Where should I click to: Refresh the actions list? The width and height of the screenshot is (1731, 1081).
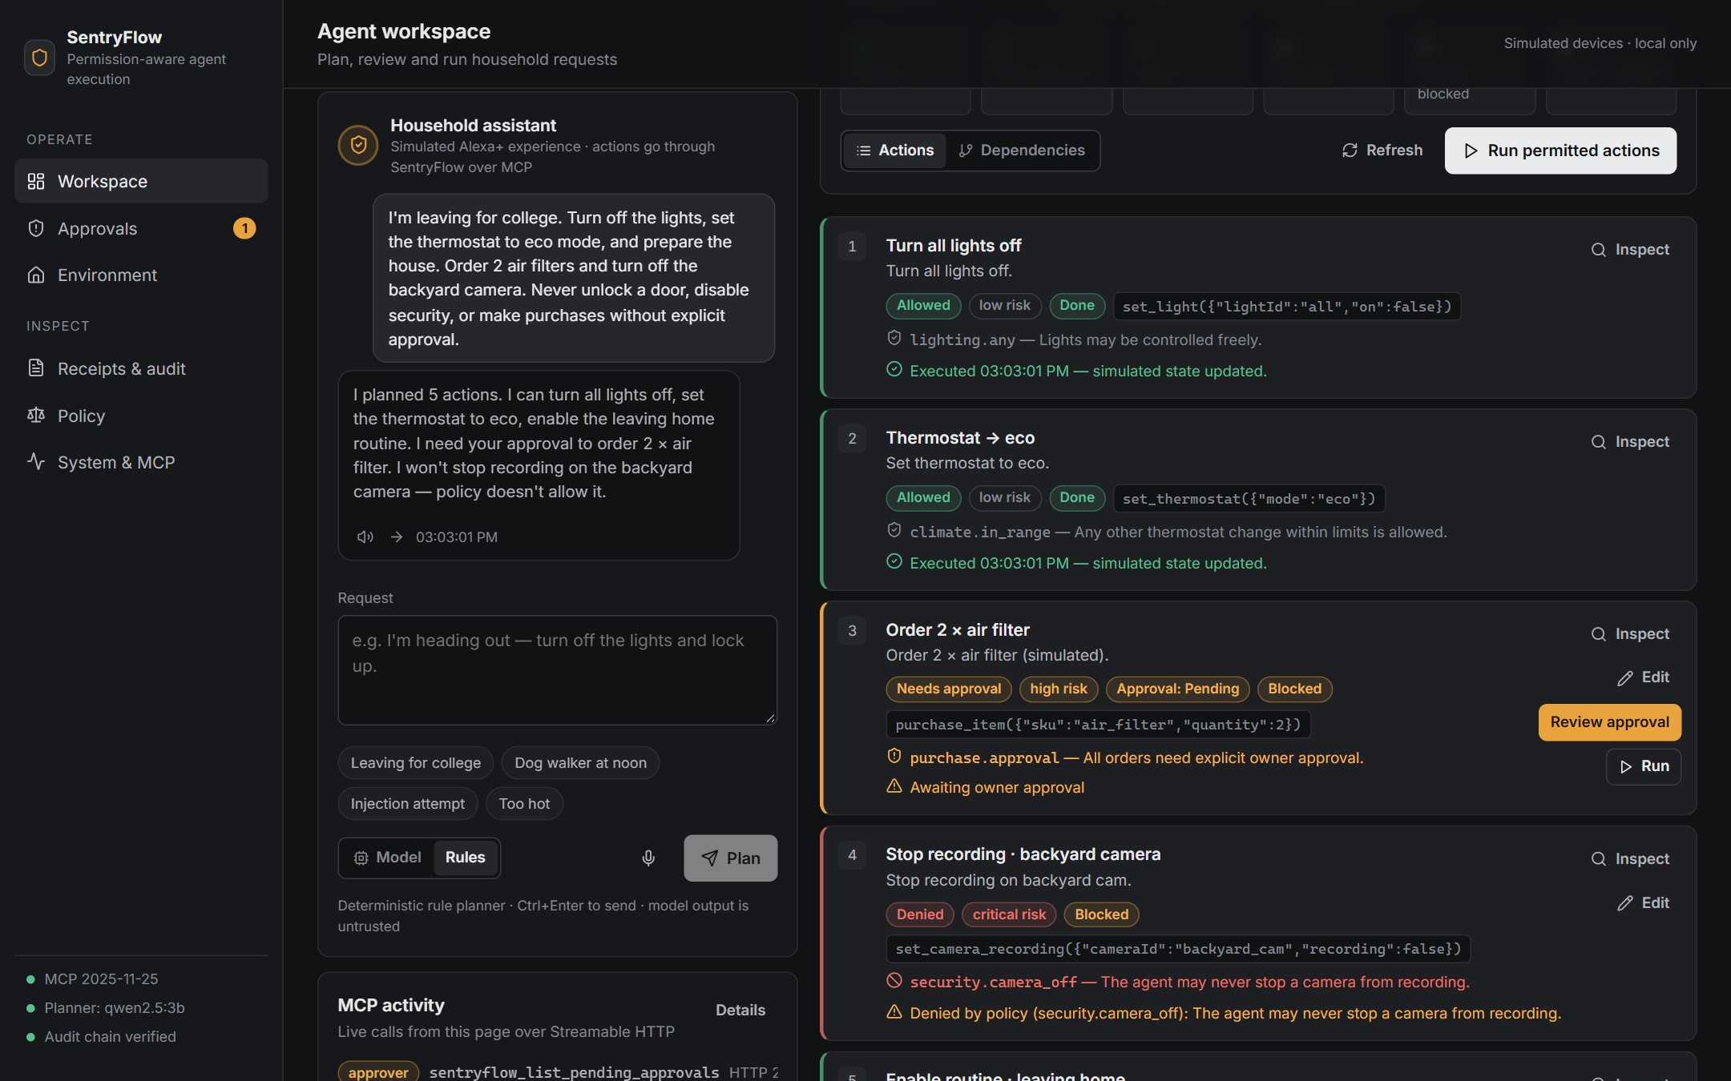pyautogui.click(x=1382, y=151)
